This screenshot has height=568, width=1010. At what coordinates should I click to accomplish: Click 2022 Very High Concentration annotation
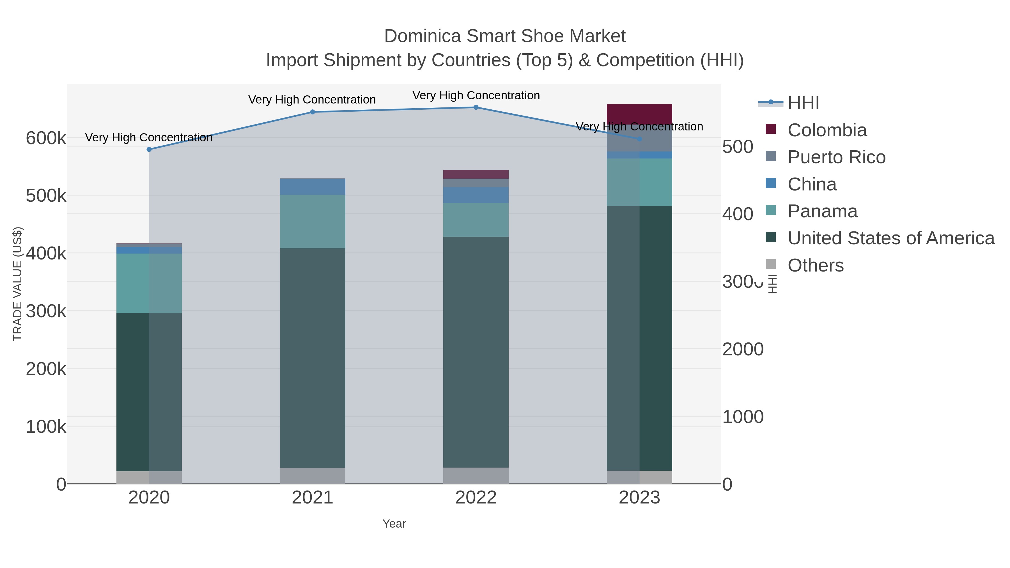pyautogui.click(x=476, y=95)
